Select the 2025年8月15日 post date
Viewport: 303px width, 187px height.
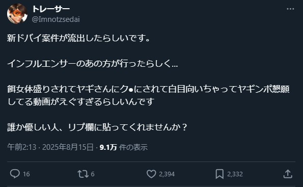coord(68,147)
